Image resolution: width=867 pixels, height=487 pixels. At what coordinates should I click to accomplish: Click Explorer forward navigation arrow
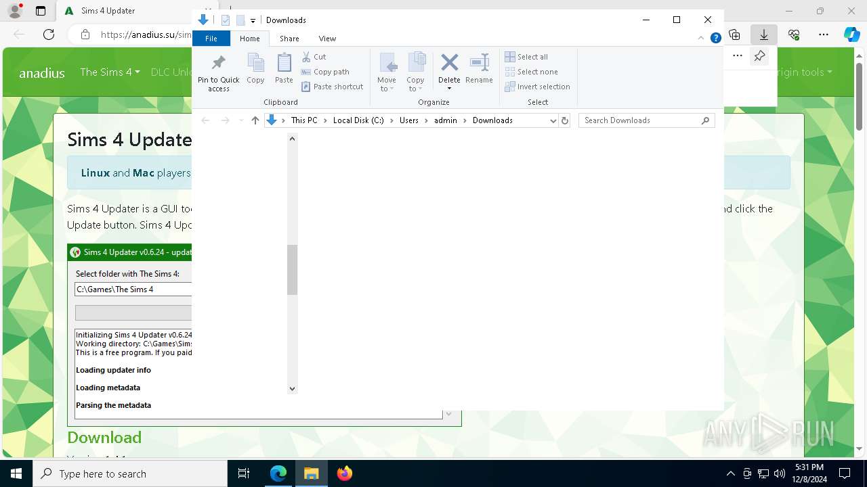tap(225, 120)
